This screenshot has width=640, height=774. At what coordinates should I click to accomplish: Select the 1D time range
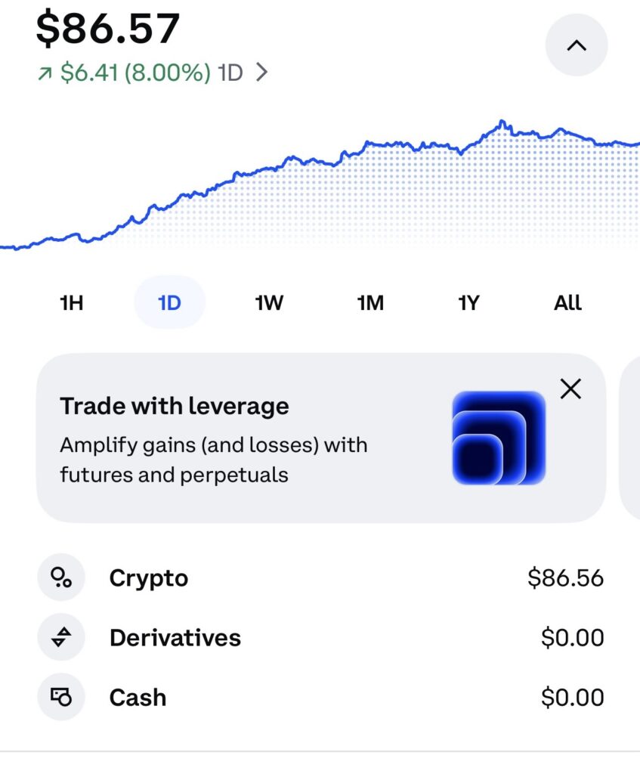click(169, 303)
